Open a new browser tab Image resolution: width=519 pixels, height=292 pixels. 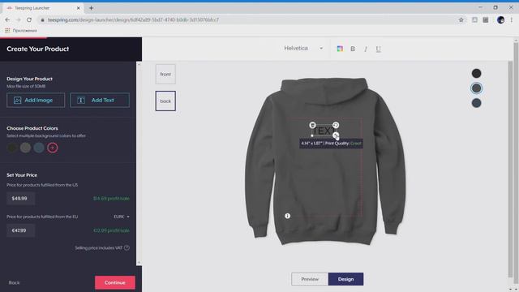[91, 8]
